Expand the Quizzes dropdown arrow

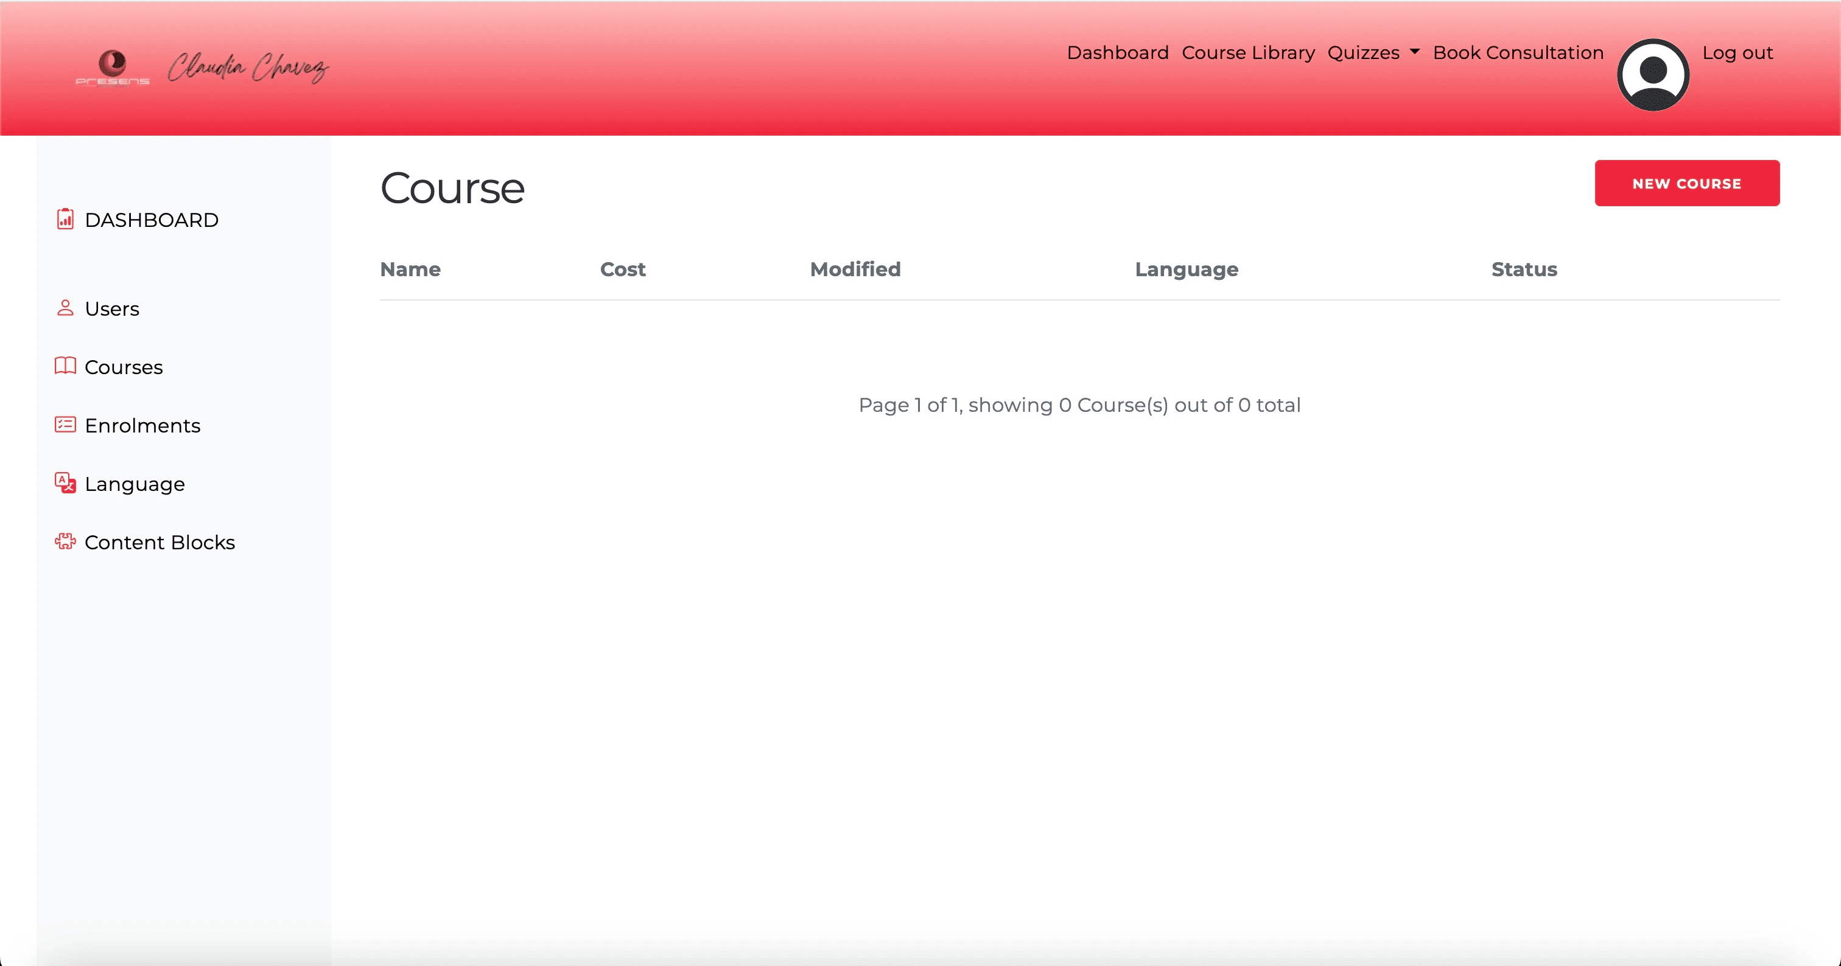click(1414, 52)
